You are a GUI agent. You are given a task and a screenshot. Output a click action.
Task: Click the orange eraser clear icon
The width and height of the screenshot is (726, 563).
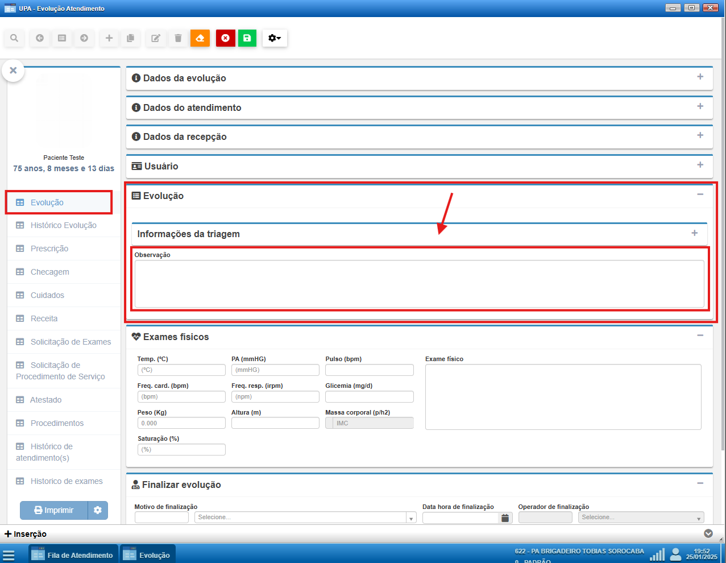200,38
